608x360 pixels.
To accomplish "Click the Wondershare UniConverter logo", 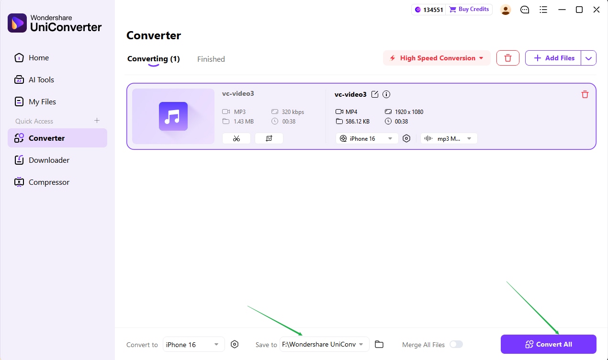I will coord(55,23).
